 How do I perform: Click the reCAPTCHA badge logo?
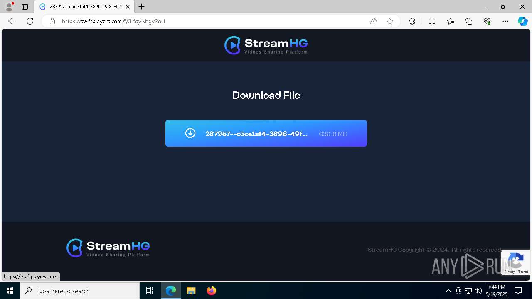coord(516,260)
